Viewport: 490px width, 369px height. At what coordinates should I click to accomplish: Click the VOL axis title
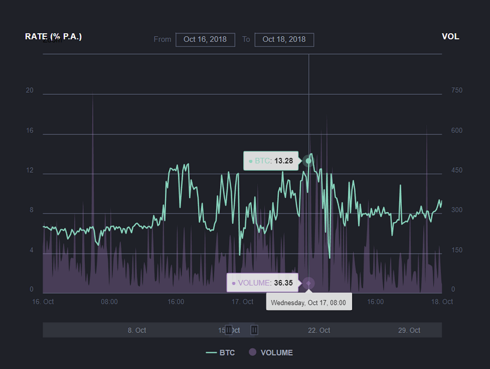point(450,37)
